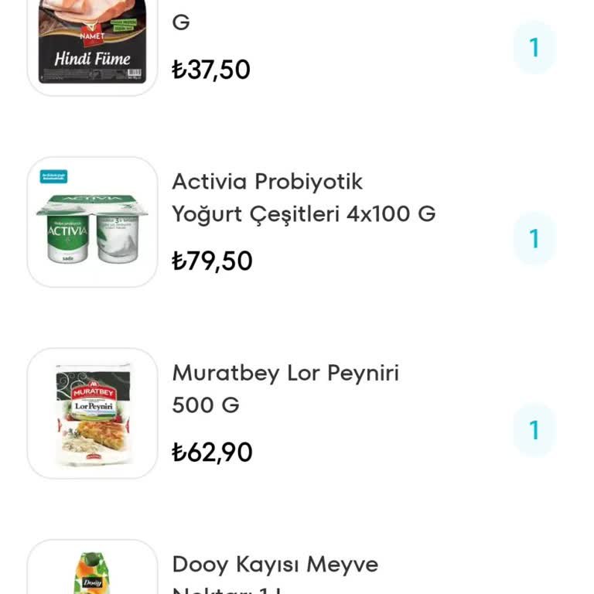Image resolution: width=594 pixels, height=594 pixels.
Task: Open the Dooy juice carton image
Action: pos(92,572)
